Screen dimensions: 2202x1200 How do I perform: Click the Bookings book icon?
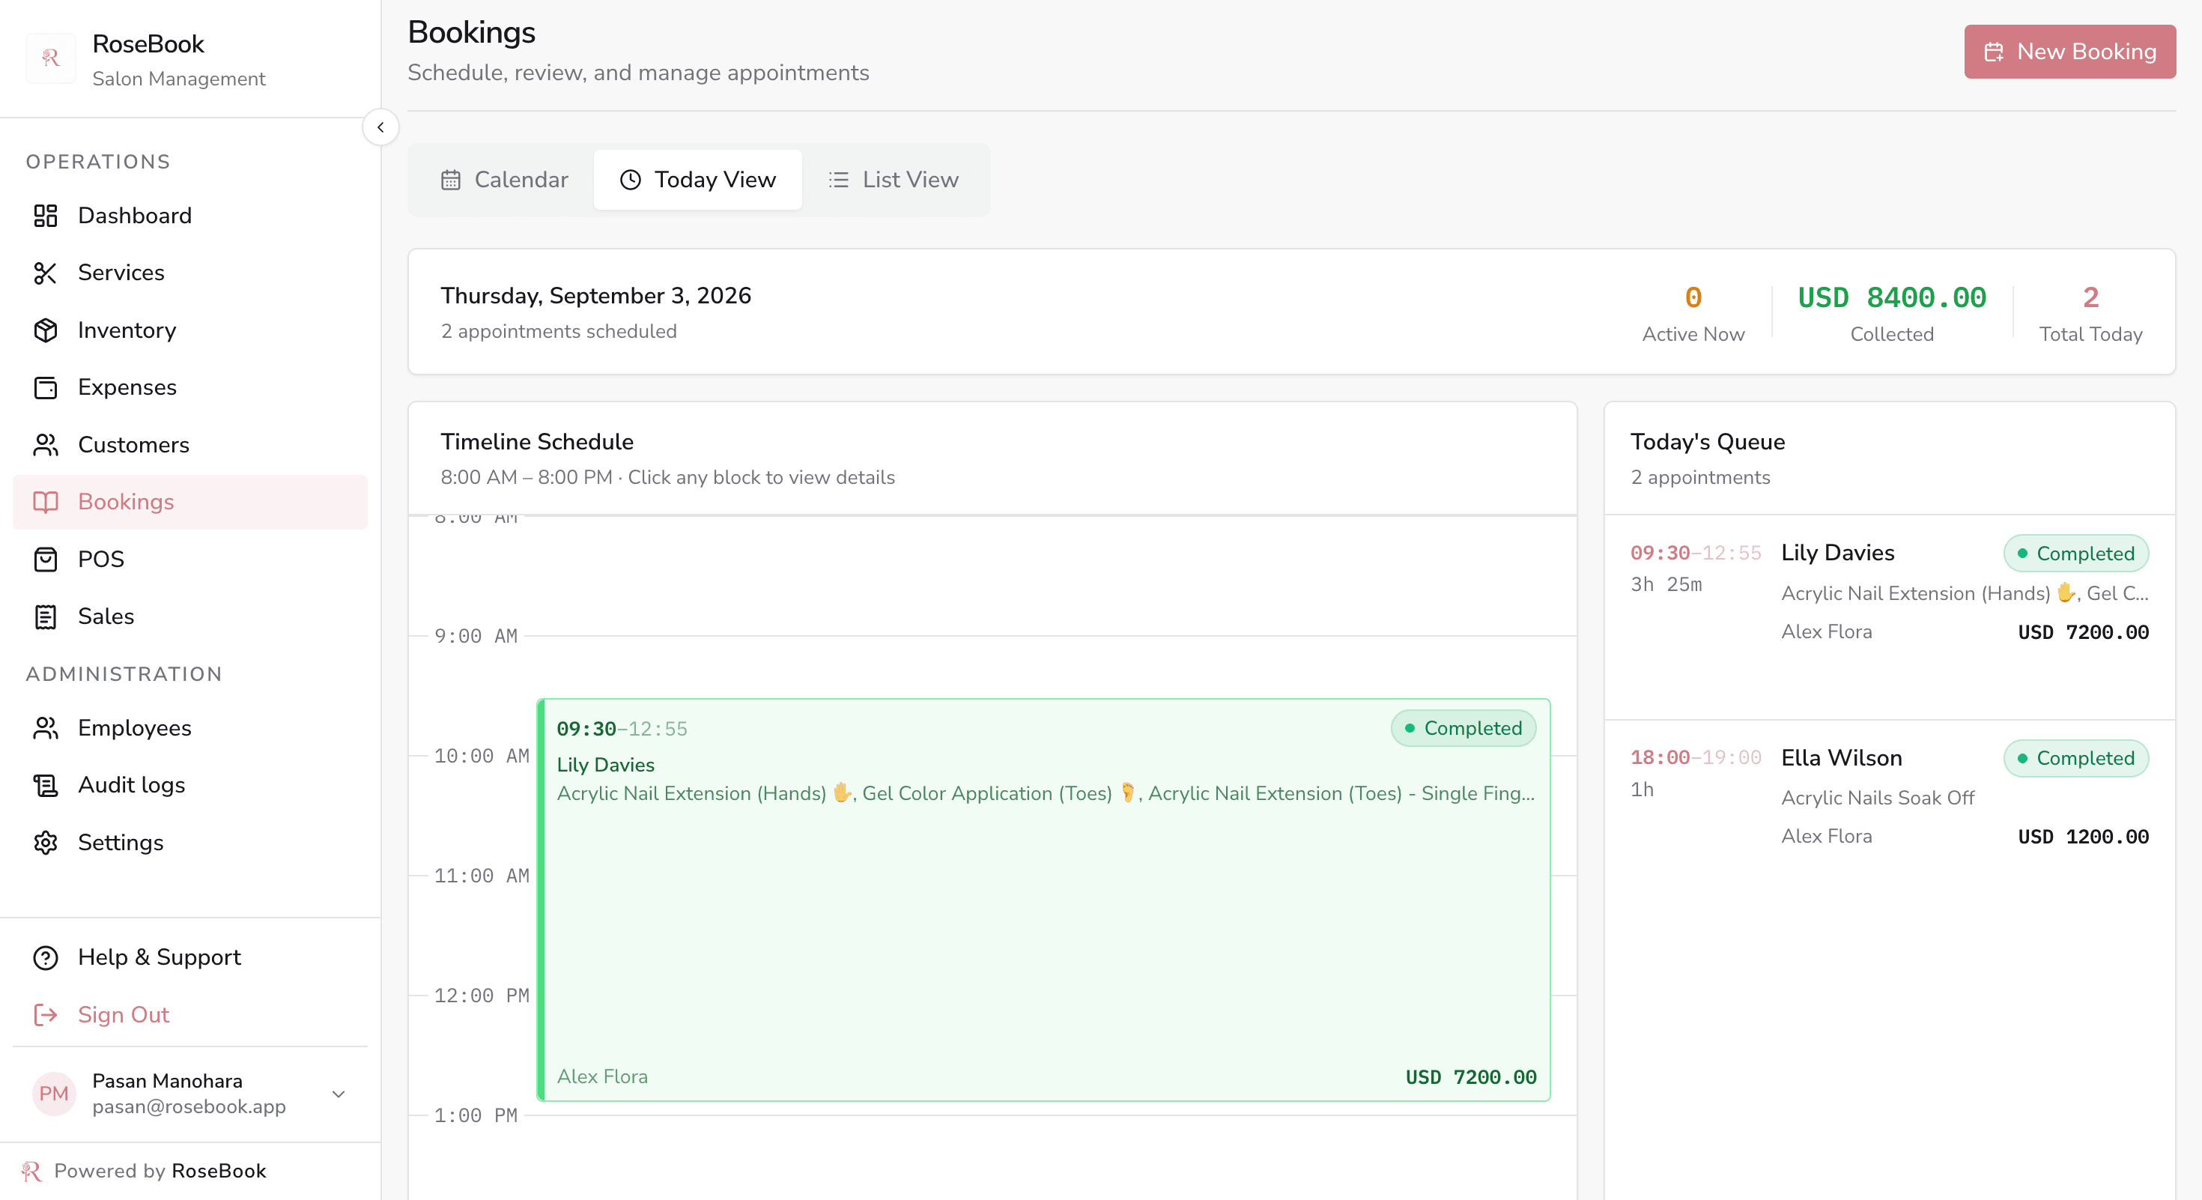click(x=45, y=502)
